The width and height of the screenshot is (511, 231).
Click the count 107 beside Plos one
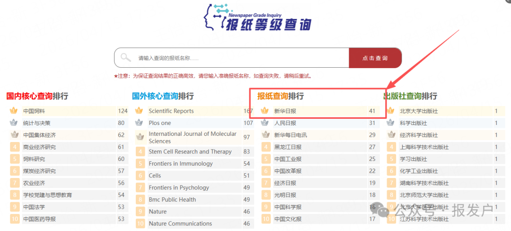point(248,123)
